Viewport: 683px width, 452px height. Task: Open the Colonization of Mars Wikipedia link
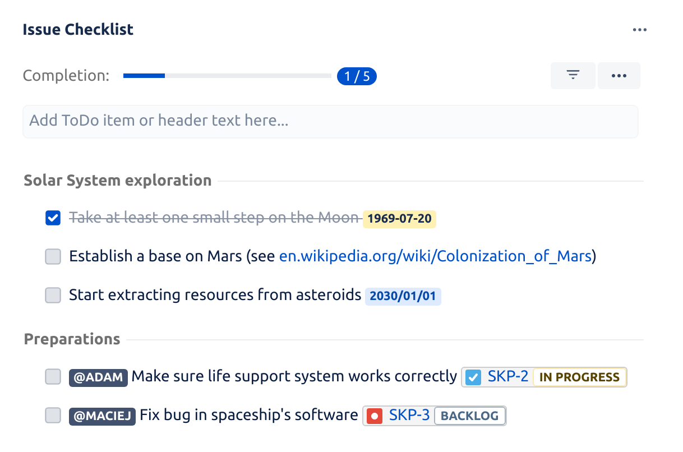coord(436,257)
